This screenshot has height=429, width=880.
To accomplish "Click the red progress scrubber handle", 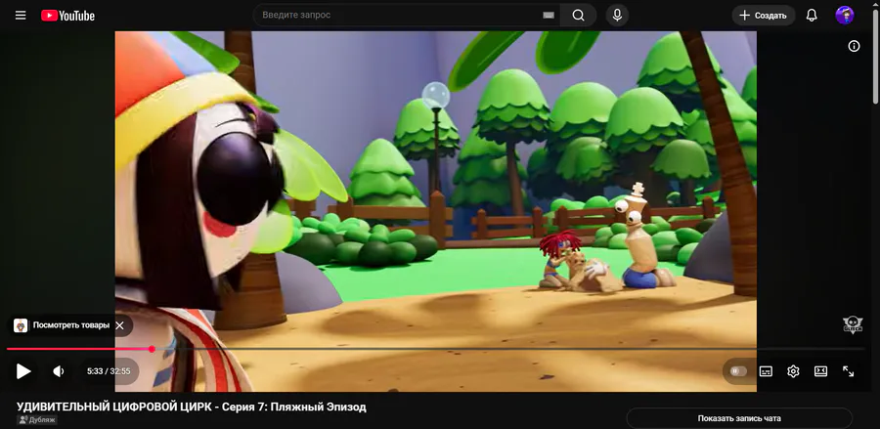I will pyautogui.click(x=152, y=349).
